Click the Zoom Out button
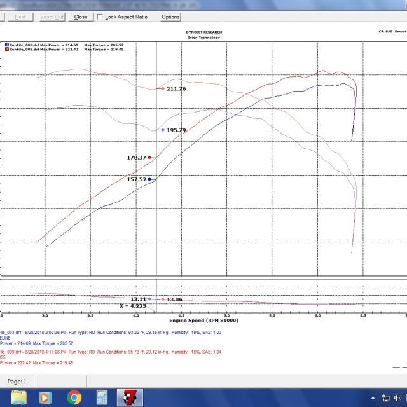Screen dimensions: 407x407 (52, 17)
